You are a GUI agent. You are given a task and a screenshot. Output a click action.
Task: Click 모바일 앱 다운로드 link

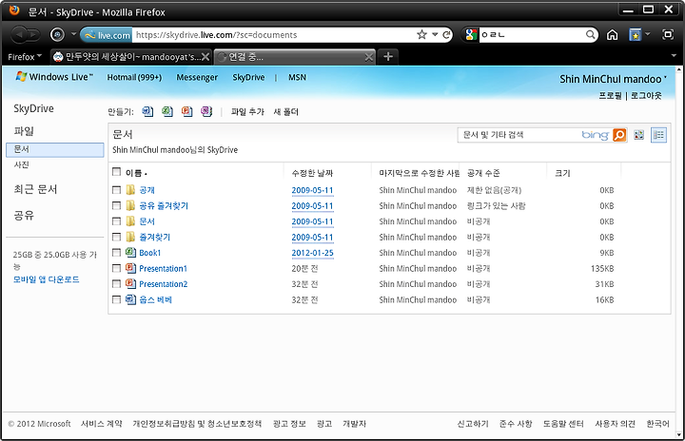pyautogui.click(x=46, y=279)
